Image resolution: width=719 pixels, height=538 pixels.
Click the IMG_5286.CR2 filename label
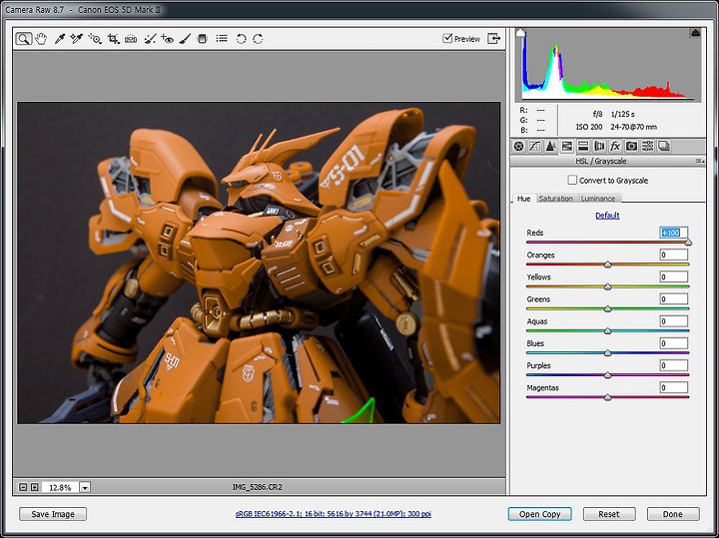click(x=258, y=487)
